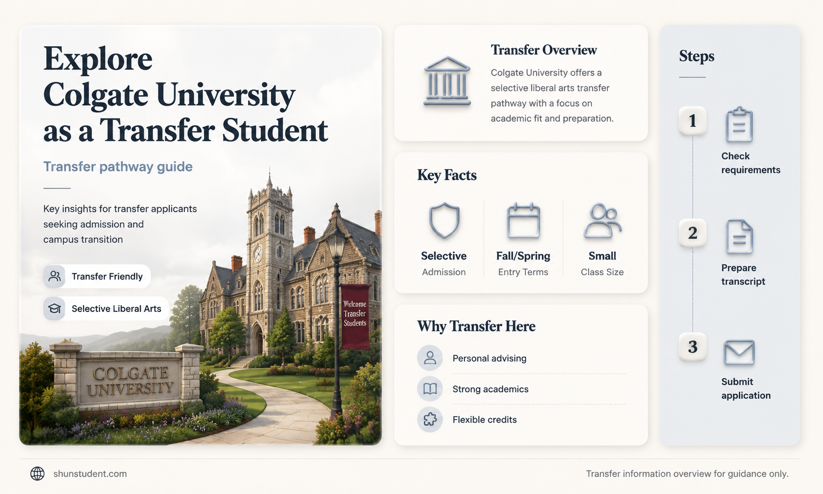Image resolution: width=823 pixels, height=494 pixels.
Task: Click the puzzle piece icon beside Flexible credits
Action: [x=430, y=419]
